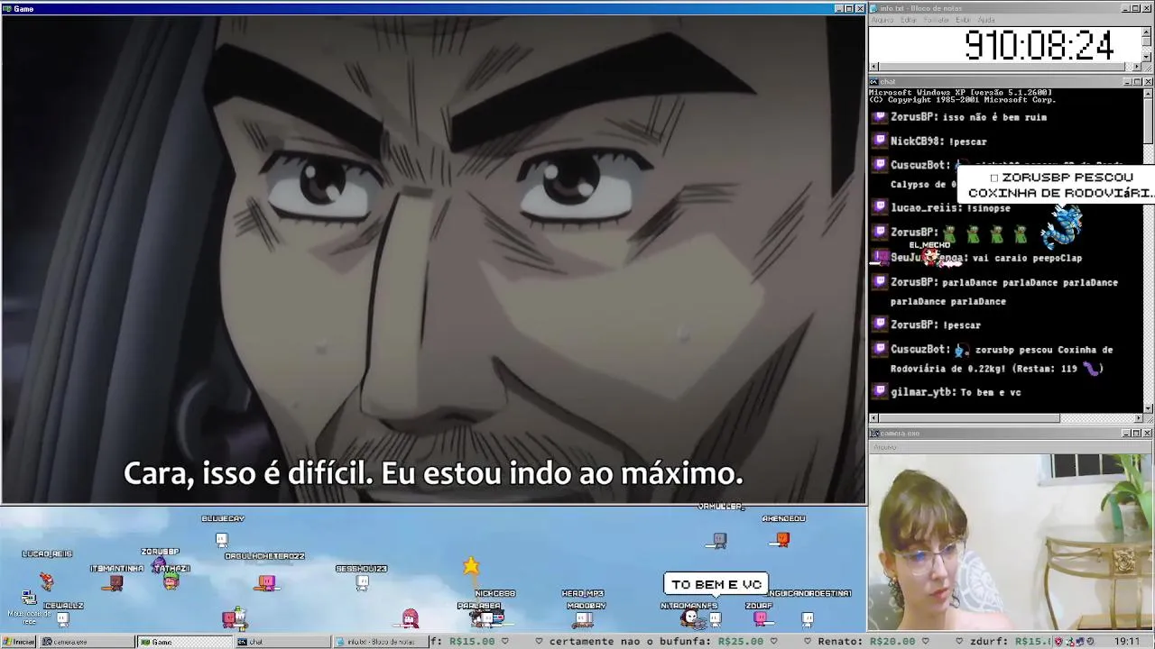Click the timer text 910:08:24
This screenshot has height=649, width=1155.
pos(1039,45)
